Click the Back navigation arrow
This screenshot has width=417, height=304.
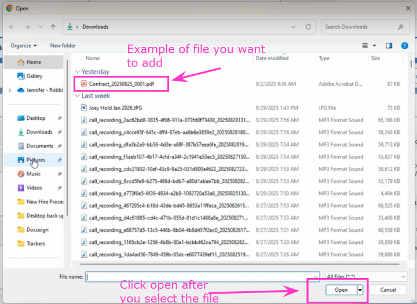click(x=12, y=27)
